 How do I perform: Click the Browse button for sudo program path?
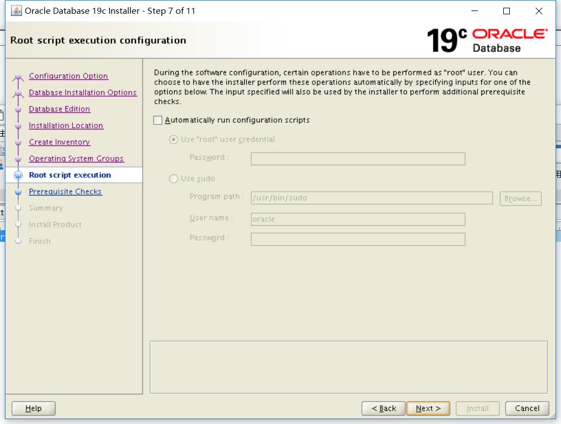pyautogui.click(x=519, y=198)
